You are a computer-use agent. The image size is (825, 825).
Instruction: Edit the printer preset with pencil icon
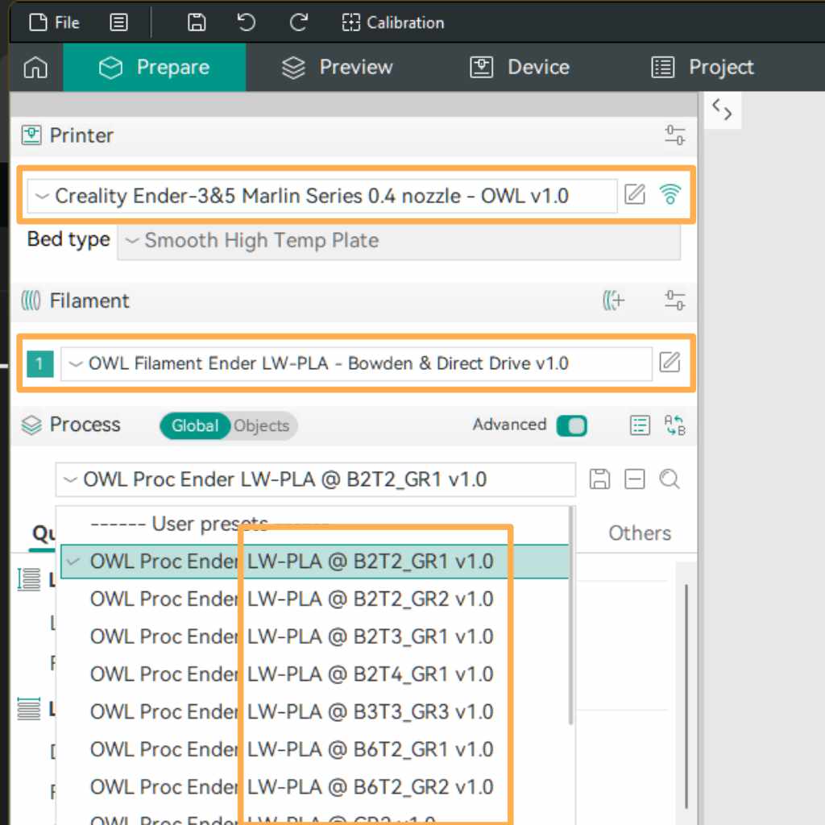[x=635, y=195]
